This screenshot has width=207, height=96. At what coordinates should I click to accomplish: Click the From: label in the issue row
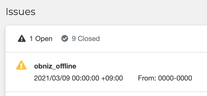(147, 78)
